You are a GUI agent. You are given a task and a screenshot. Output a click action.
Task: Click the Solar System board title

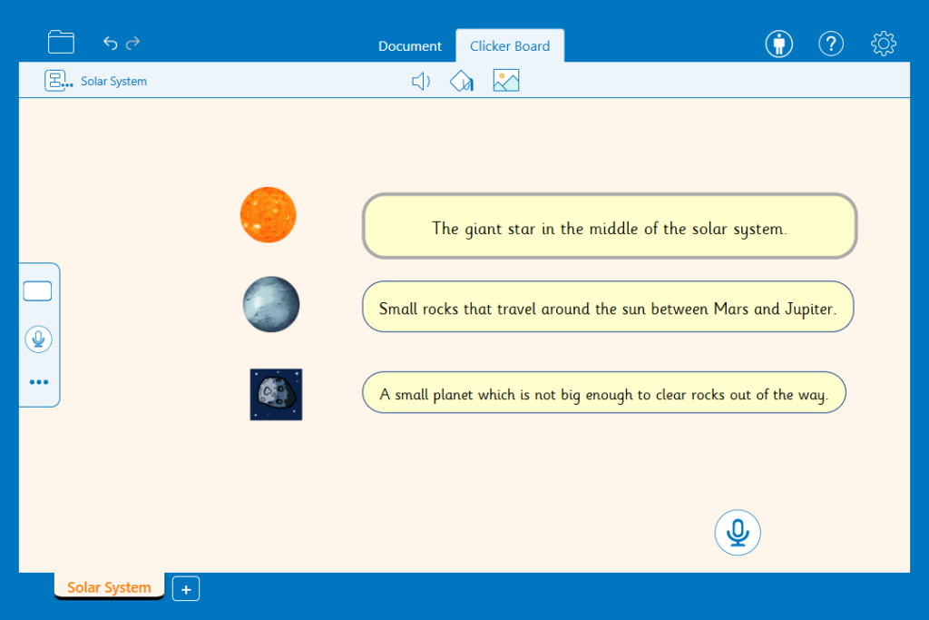point(113,81)
